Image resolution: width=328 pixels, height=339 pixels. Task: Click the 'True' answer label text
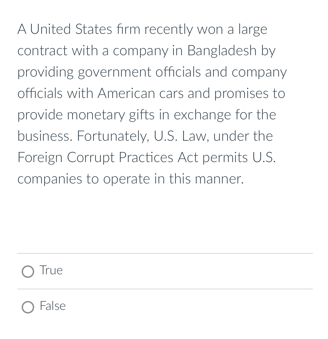point(51,270)
